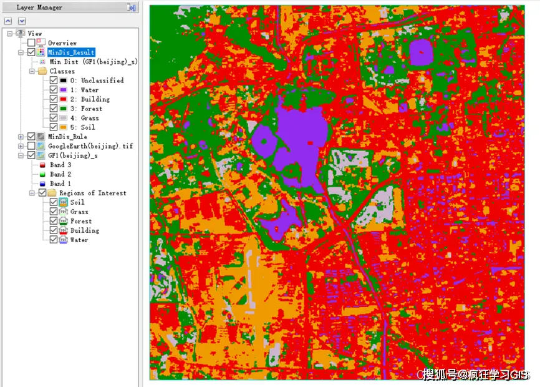The image size is (540, 387).
Task: Click the GoogleEarth(beijing).tif raster icon
Action: pos(41,146)
